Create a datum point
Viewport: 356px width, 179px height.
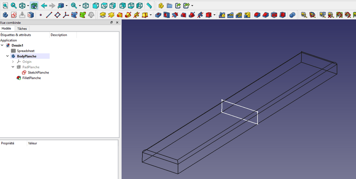(41, 15)
